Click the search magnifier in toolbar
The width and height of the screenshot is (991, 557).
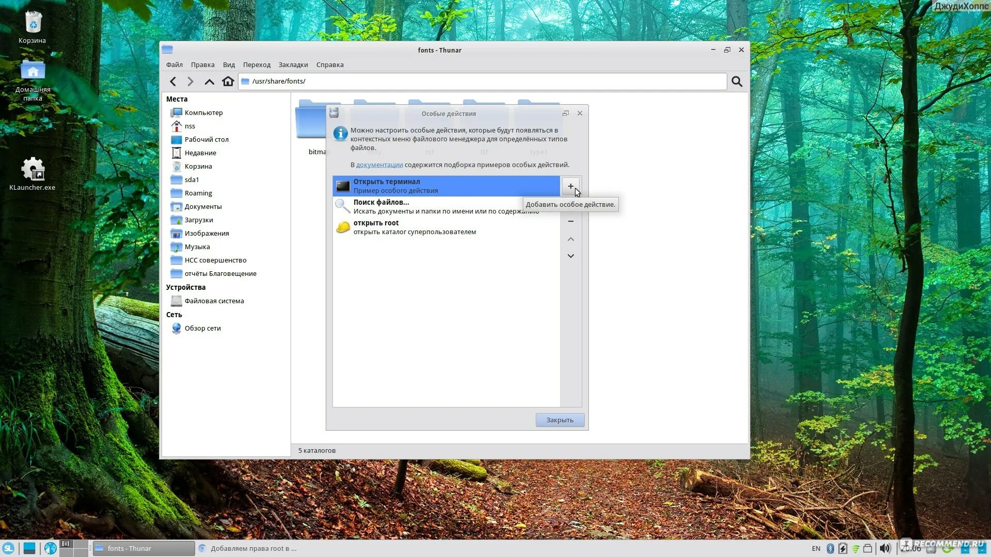point(737,81)
